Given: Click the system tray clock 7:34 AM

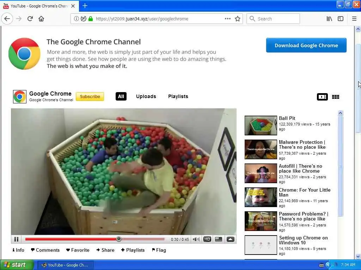Looking at the screenshot, I should (348, 265).
